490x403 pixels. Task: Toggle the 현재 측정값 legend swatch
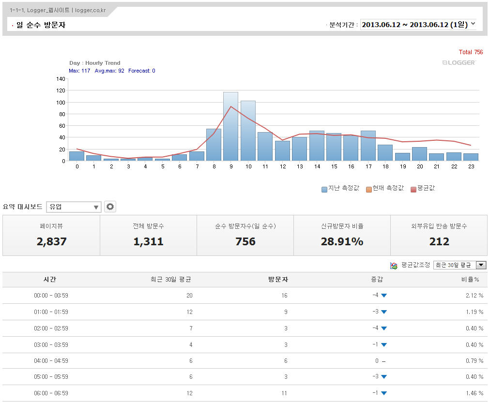coord(368,189)
